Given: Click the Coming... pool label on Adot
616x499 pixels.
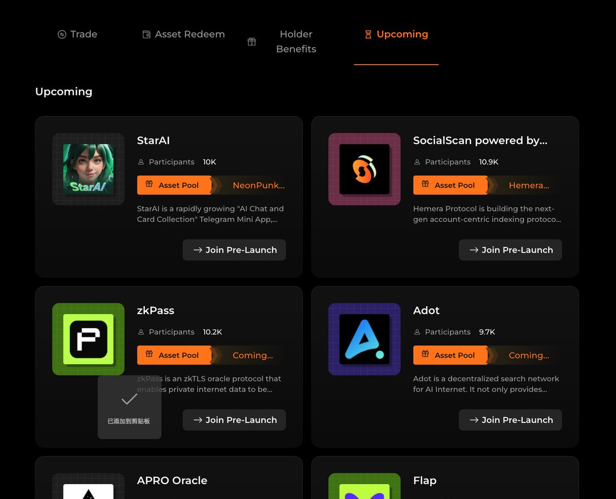Looking at the screenshot, I should coord(529,355).
